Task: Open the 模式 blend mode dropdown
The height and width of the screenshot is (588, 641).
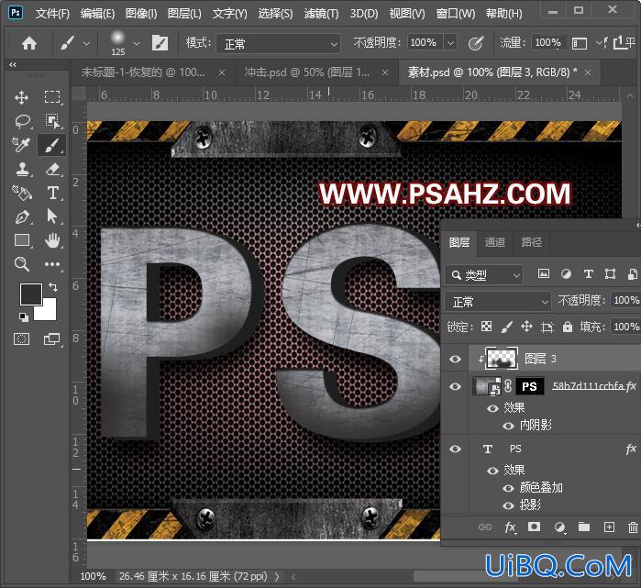Action: [278, 43]
